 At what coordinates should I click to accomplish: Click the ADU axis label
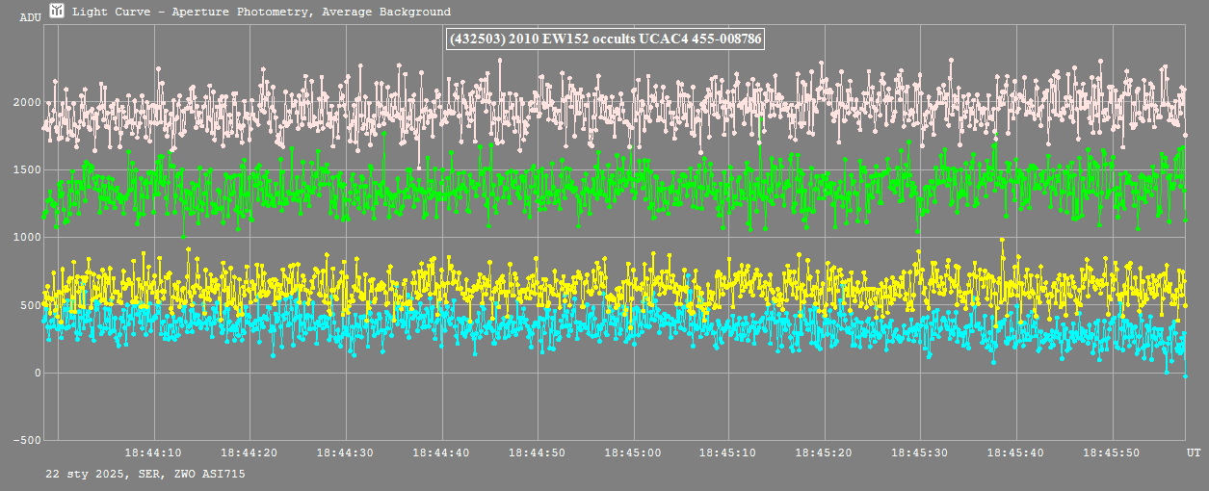tap(30, 17)
